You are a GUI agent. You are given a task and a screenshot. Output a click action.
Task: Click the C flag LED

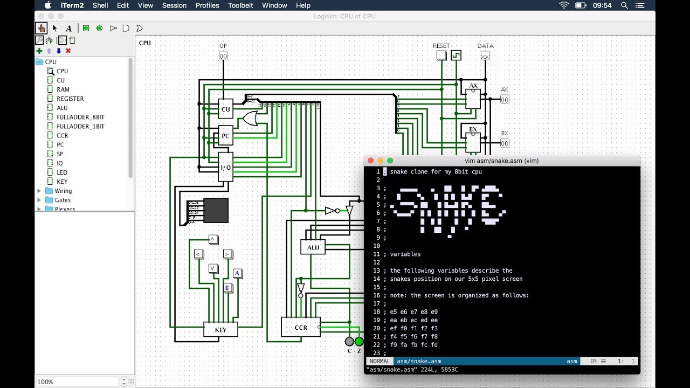pos(349,342)
